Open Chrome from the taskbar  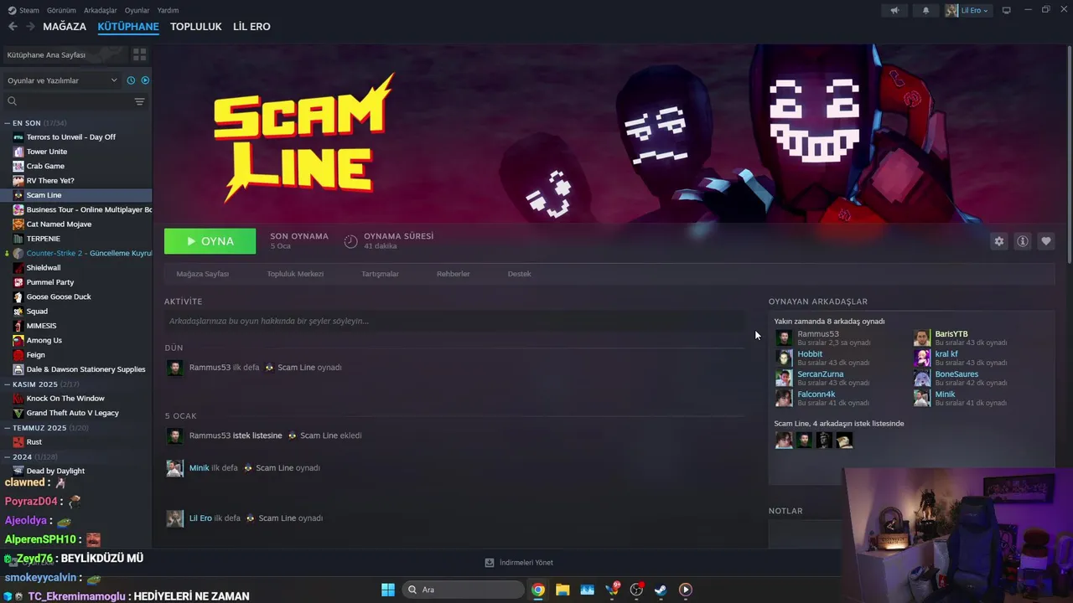click(538, 590)
